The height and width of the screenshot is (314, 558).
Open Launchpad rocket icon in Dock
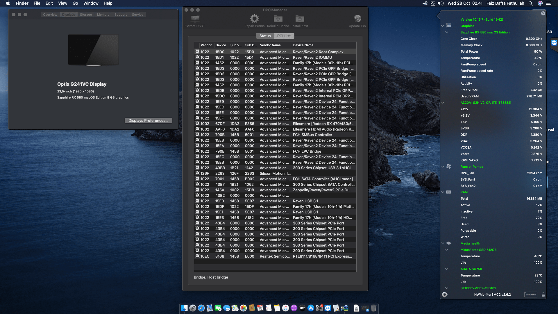[x=193, y=308]
